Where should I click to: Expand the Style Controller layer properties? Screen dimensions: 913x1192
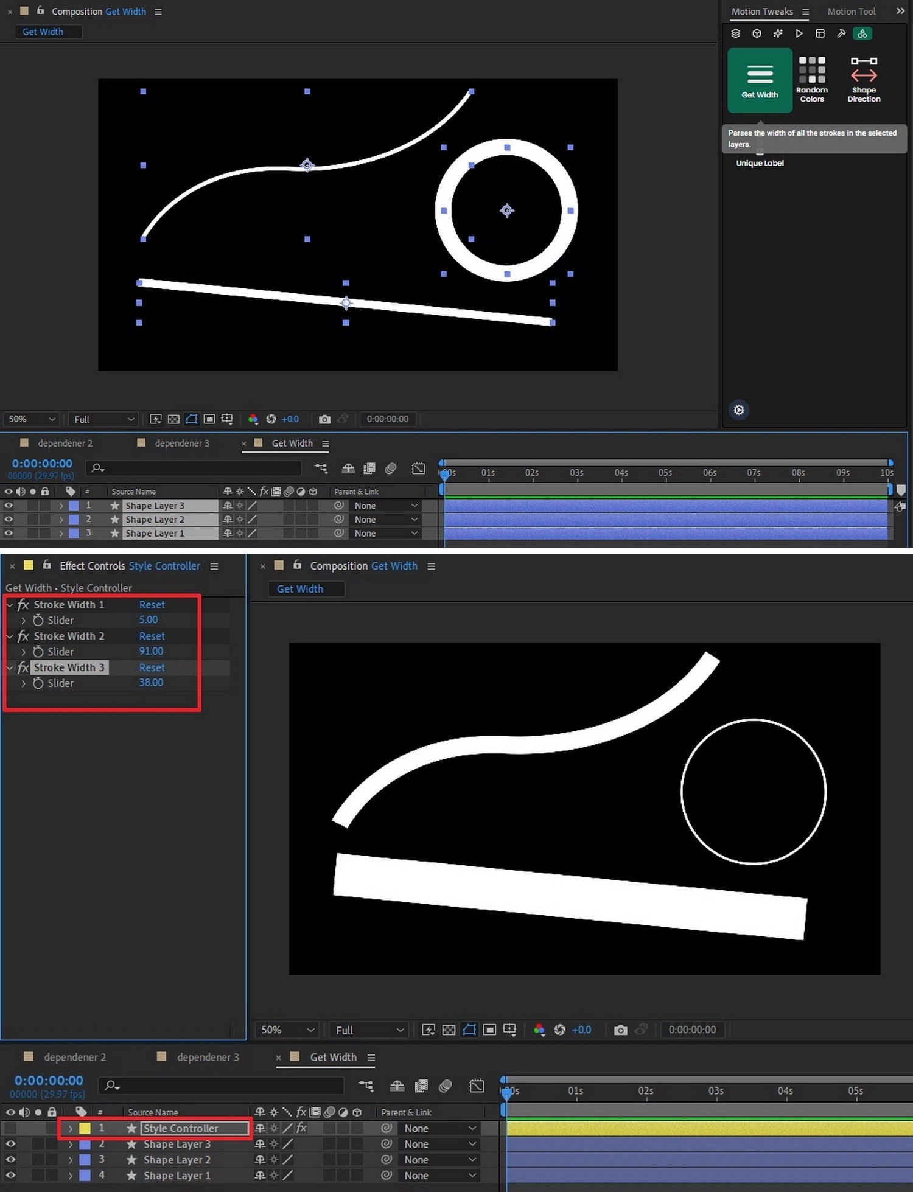click(x=70, y=1128)
